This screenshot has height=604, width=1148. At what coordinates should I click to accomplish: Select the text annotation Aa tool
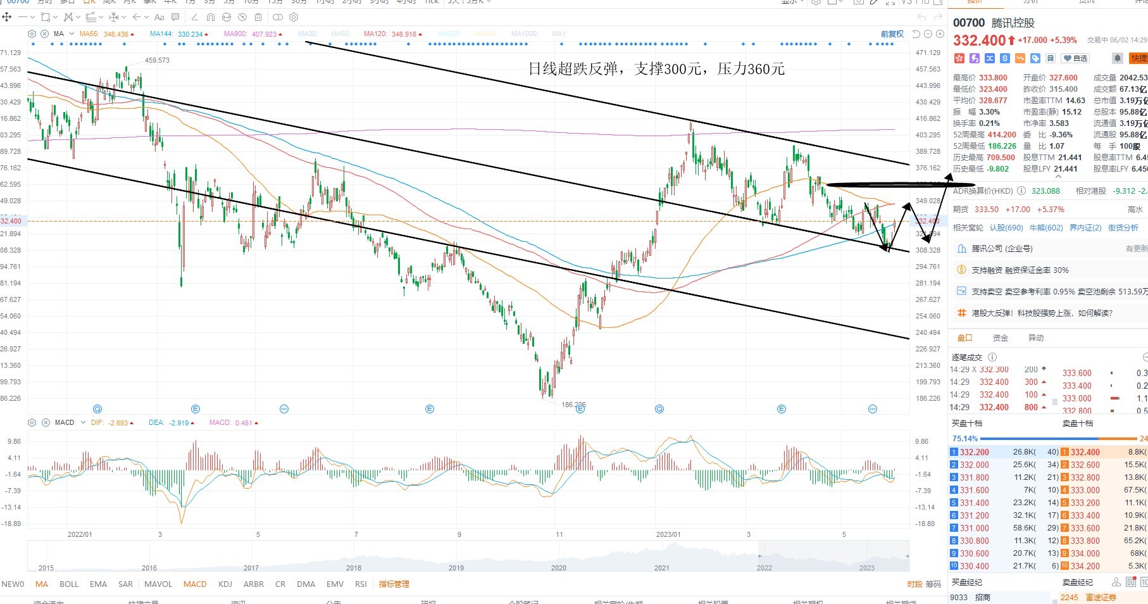coord(159,17)
